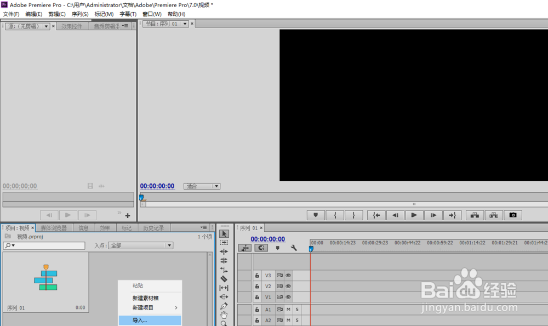This screenshot has height=326, width=548.
Task: Choose 新建素材箱 from context menu
Action: click(150, 298)
